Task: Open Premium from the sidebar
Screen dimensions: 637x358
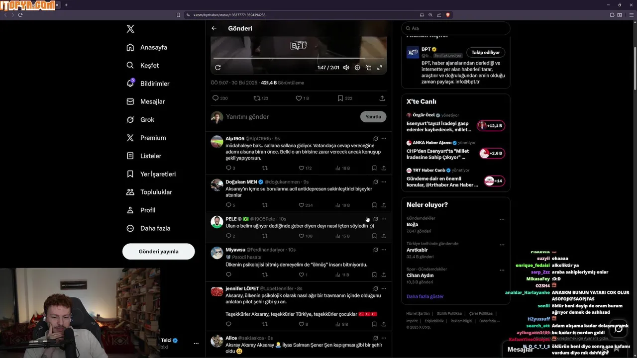Action: pyautogui.click(x=146, y=138)
